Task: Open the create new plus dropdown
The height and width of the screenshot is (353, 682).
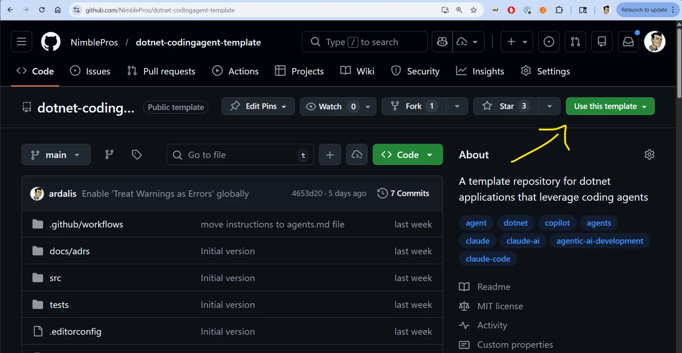Action: click(x=517, y=42)
